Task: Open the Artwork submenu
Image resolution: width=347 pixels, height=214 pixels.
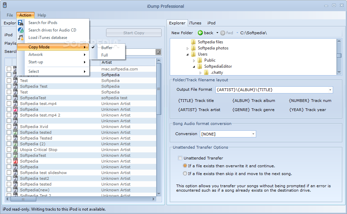Action: 53,55
